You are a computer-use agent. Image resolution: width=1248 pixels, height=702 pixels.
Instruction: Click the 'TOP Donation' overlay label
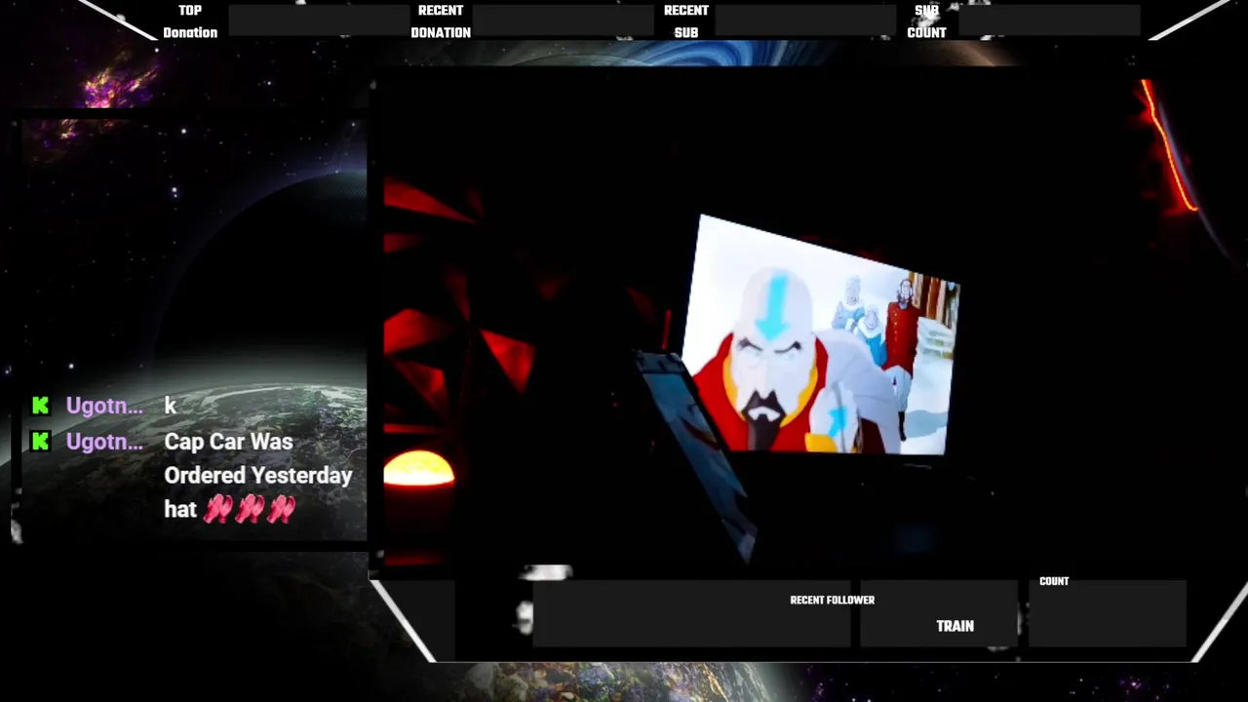pos(190,21)
